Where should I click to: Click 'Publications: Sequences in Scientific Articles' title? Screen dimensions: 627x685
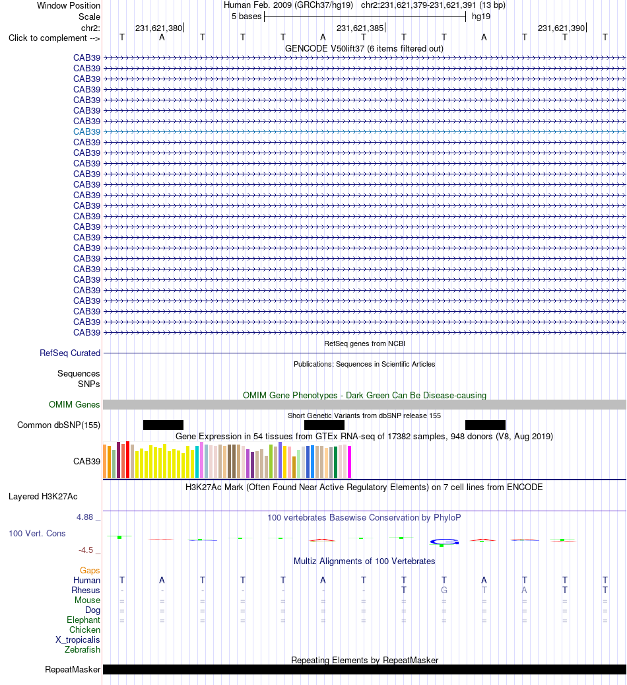click(364, 365)
